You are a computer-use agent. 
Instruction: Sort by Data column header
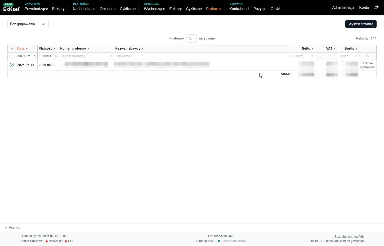click(x=22, y=49)
